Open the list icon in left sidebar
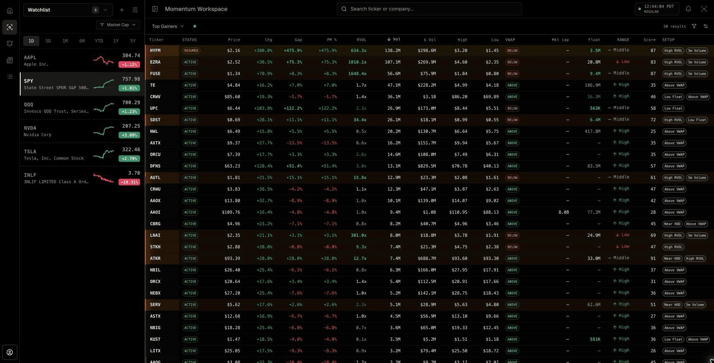Image resolution: width=714 pixels, height=363 pixels. click(x=10, y=77)
